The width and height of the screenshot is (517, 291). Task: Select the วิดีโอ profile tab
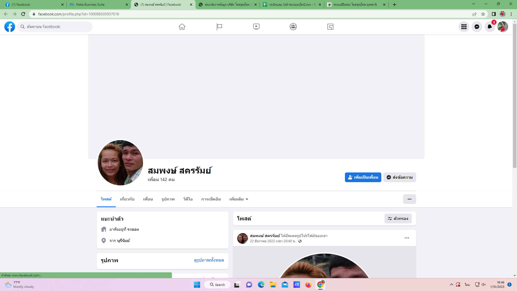(188, 199)
